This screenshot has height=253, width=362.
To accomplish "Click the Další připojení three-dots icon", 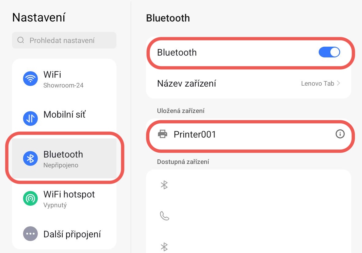I will click(30, 234).
